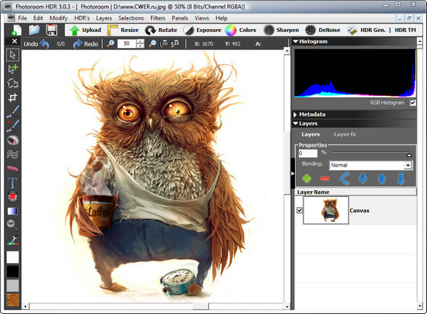
Task: Click the layer opacity slider handle
Action: [409, 155]
